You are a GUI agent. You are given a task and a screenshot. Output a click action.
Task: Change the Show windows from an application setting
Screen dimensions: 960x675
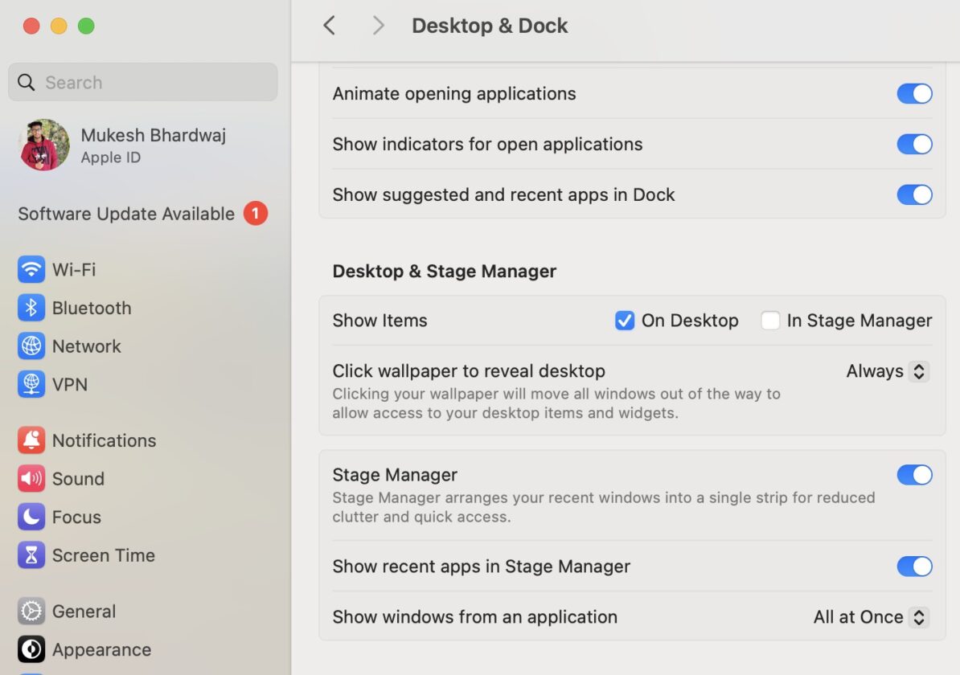click(870, 617)
